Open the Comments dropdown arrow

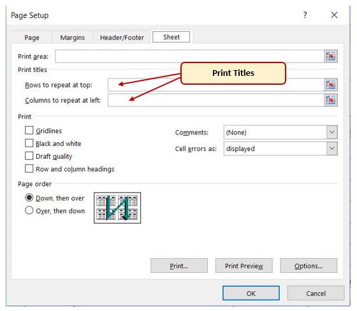(x=331, y=132)
